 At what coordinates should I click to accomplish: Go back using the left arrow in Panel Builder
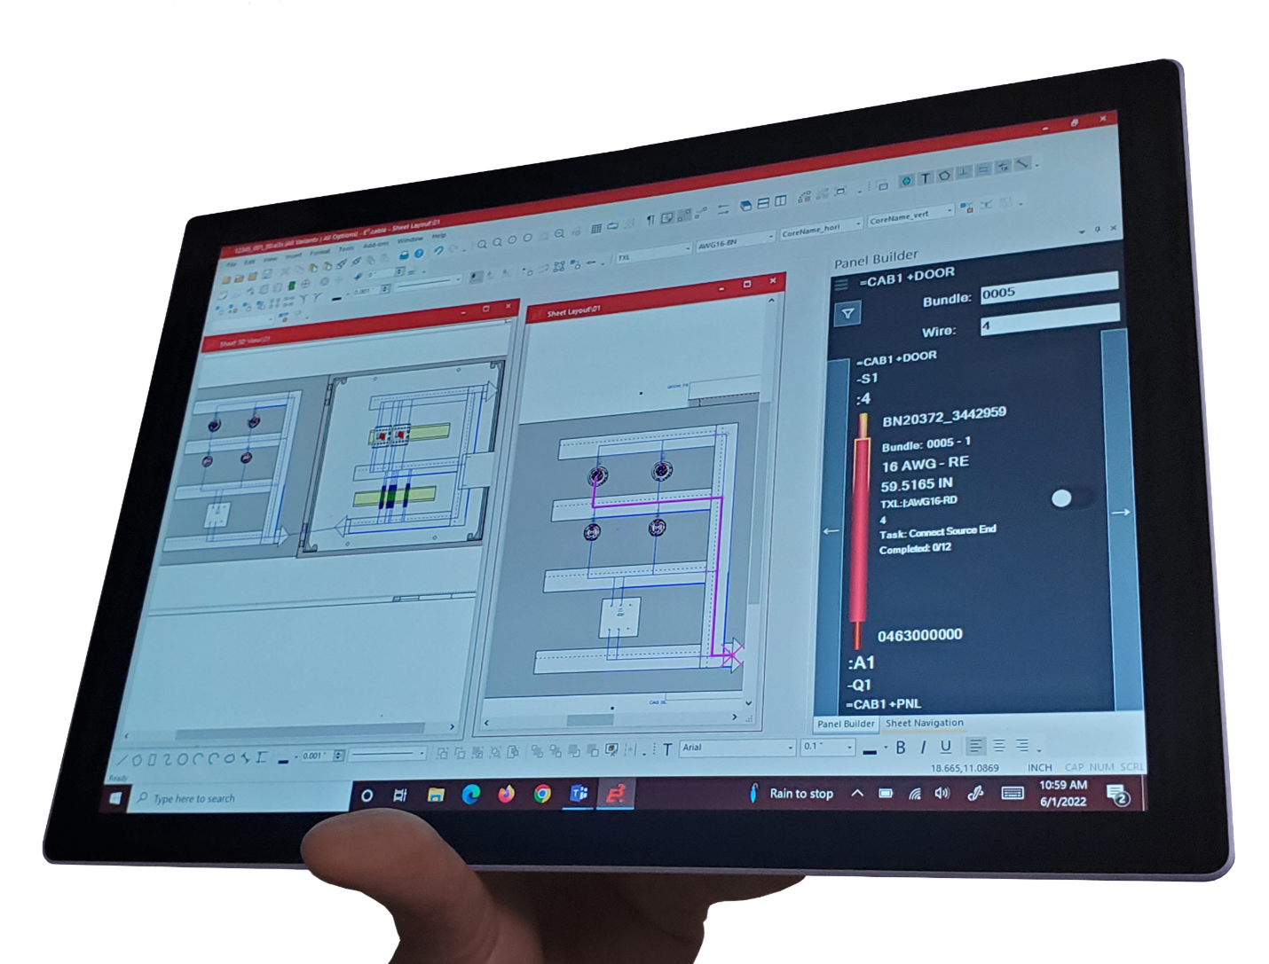coord(829,530)
